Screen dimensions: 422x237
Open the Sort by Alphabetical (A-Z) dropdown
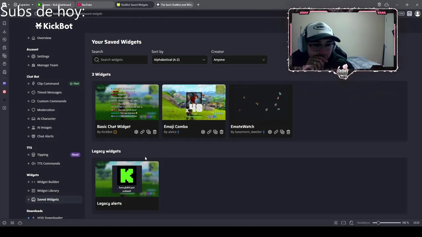click(x=179, y=60)
